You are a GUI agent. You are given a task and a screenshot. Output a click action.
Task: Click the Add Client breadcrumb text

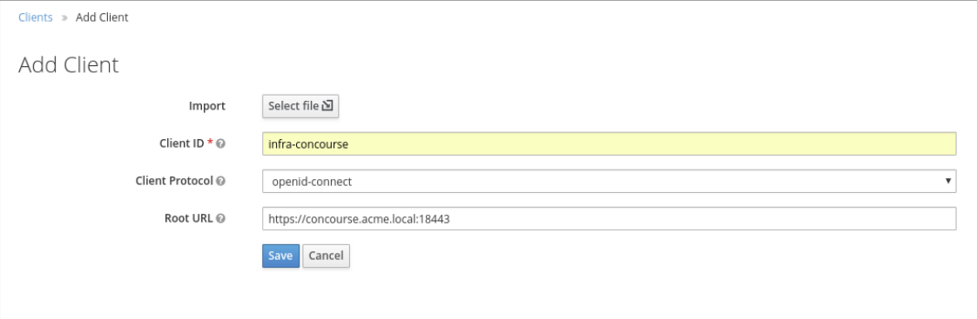pos(102,17)
